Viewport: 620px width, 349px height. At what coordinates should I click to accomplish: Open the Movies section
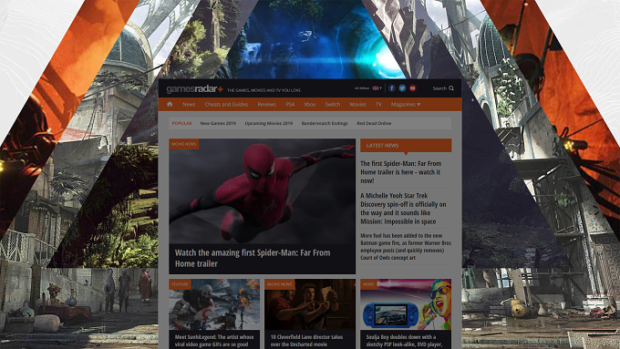click(357, 105)
